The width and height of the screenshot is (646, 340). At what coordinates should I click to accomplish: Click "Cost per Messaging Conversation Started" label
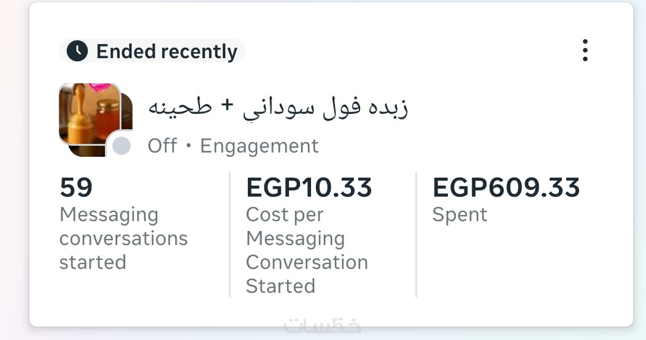(307, 250)
